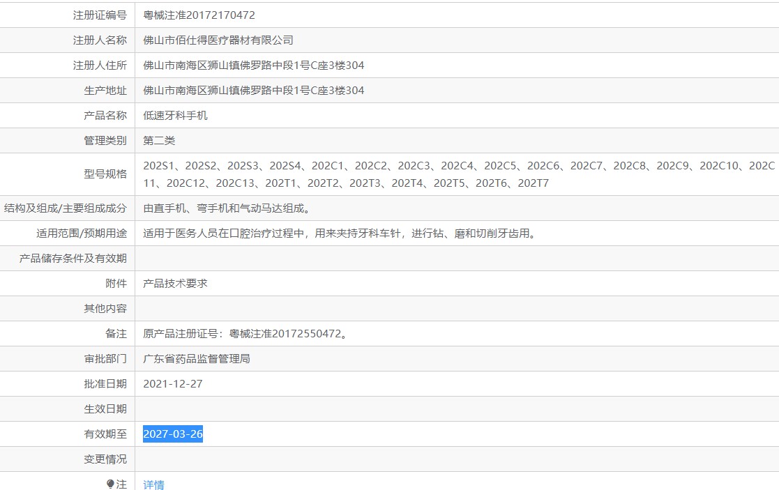Click the 注册人住所 label

pos(100,66)
